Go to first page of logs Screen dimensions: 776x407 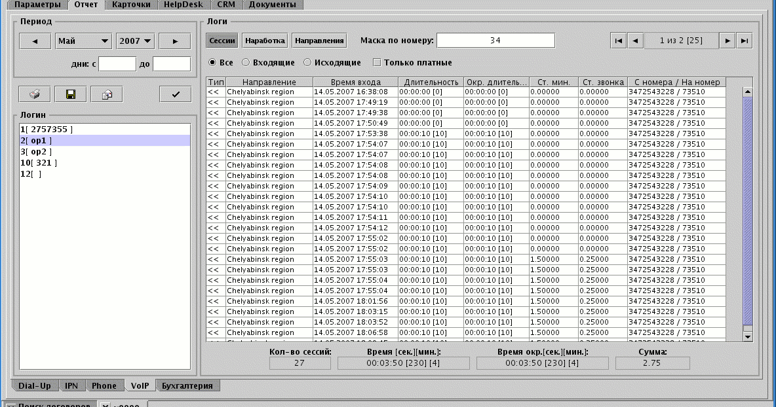(x=617, y=40)
